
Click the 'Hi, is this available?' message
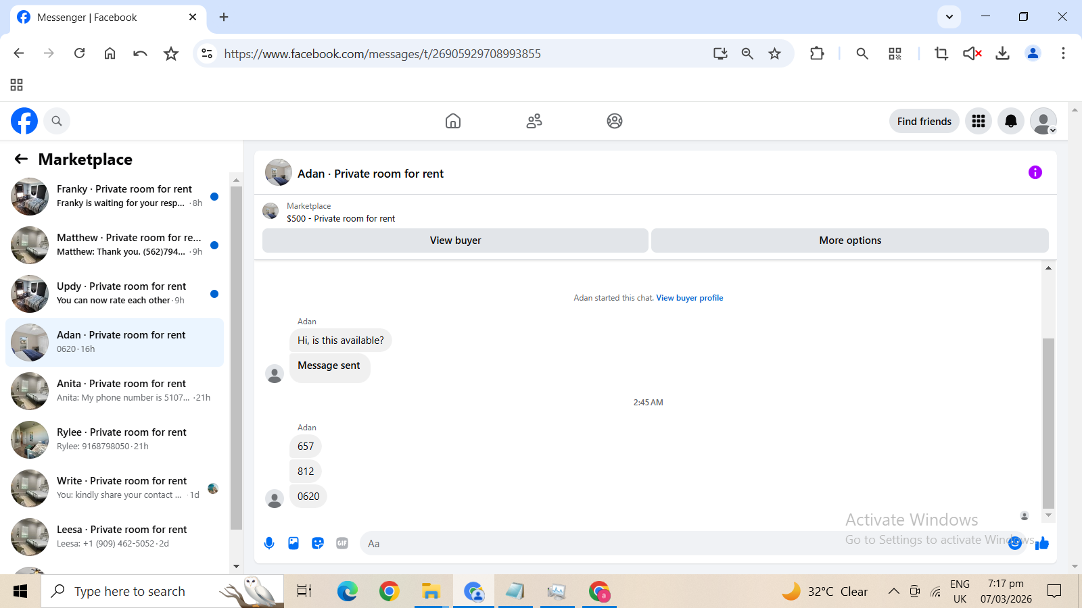point(341,340)
